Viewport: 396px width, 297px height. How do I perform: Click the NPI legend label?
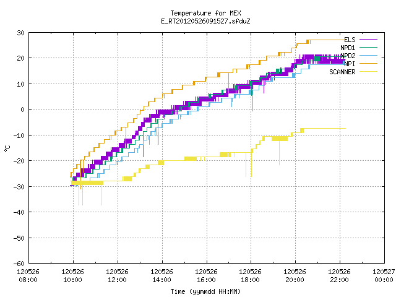tap(350, 64)
